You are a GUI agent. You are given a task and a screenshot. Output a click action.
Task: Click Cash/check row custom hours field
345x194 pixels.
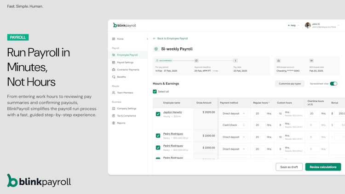[x=280, y=125]
